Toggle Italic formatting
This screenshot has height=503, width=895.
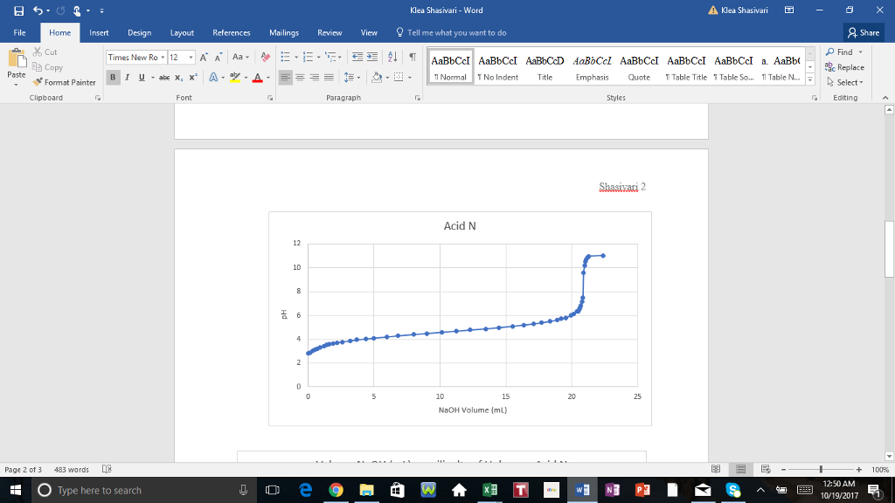[x=127, y=78]
